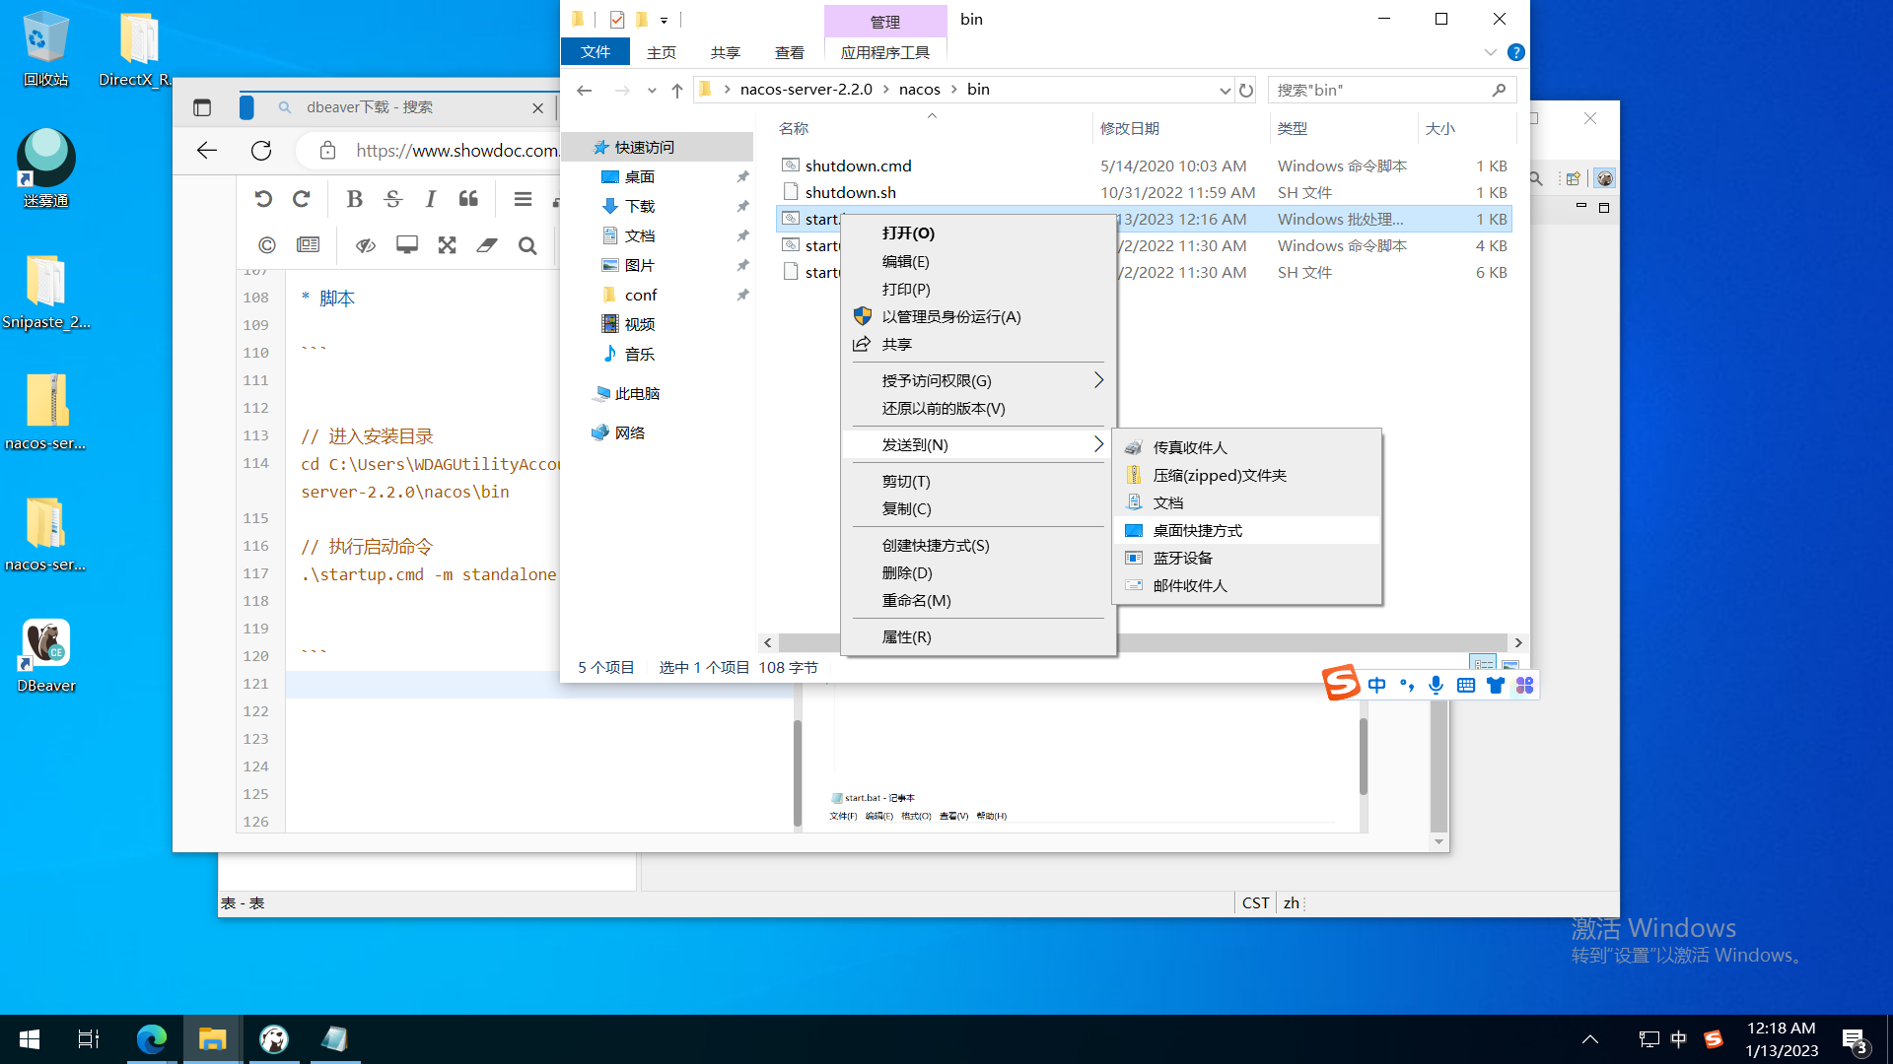The image size is (1893, 1064).
Task: Click the horizontal scrollbar right arrow
Action: click(1518, 642)
